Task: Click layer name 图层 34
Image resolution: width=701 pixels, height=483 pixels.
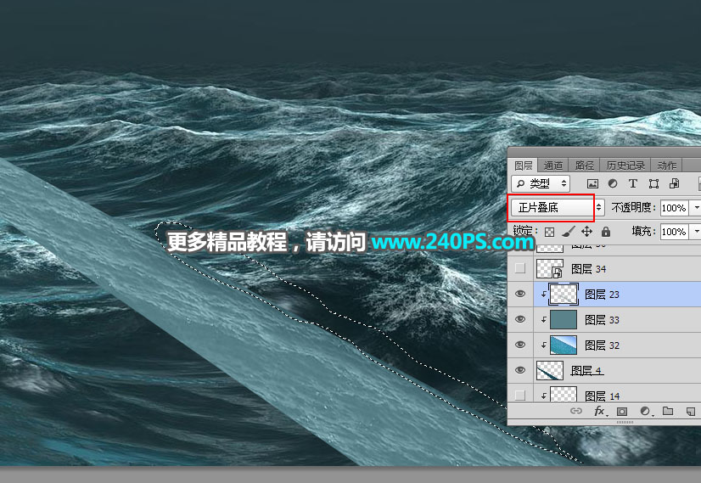Action: coord(589,269)
